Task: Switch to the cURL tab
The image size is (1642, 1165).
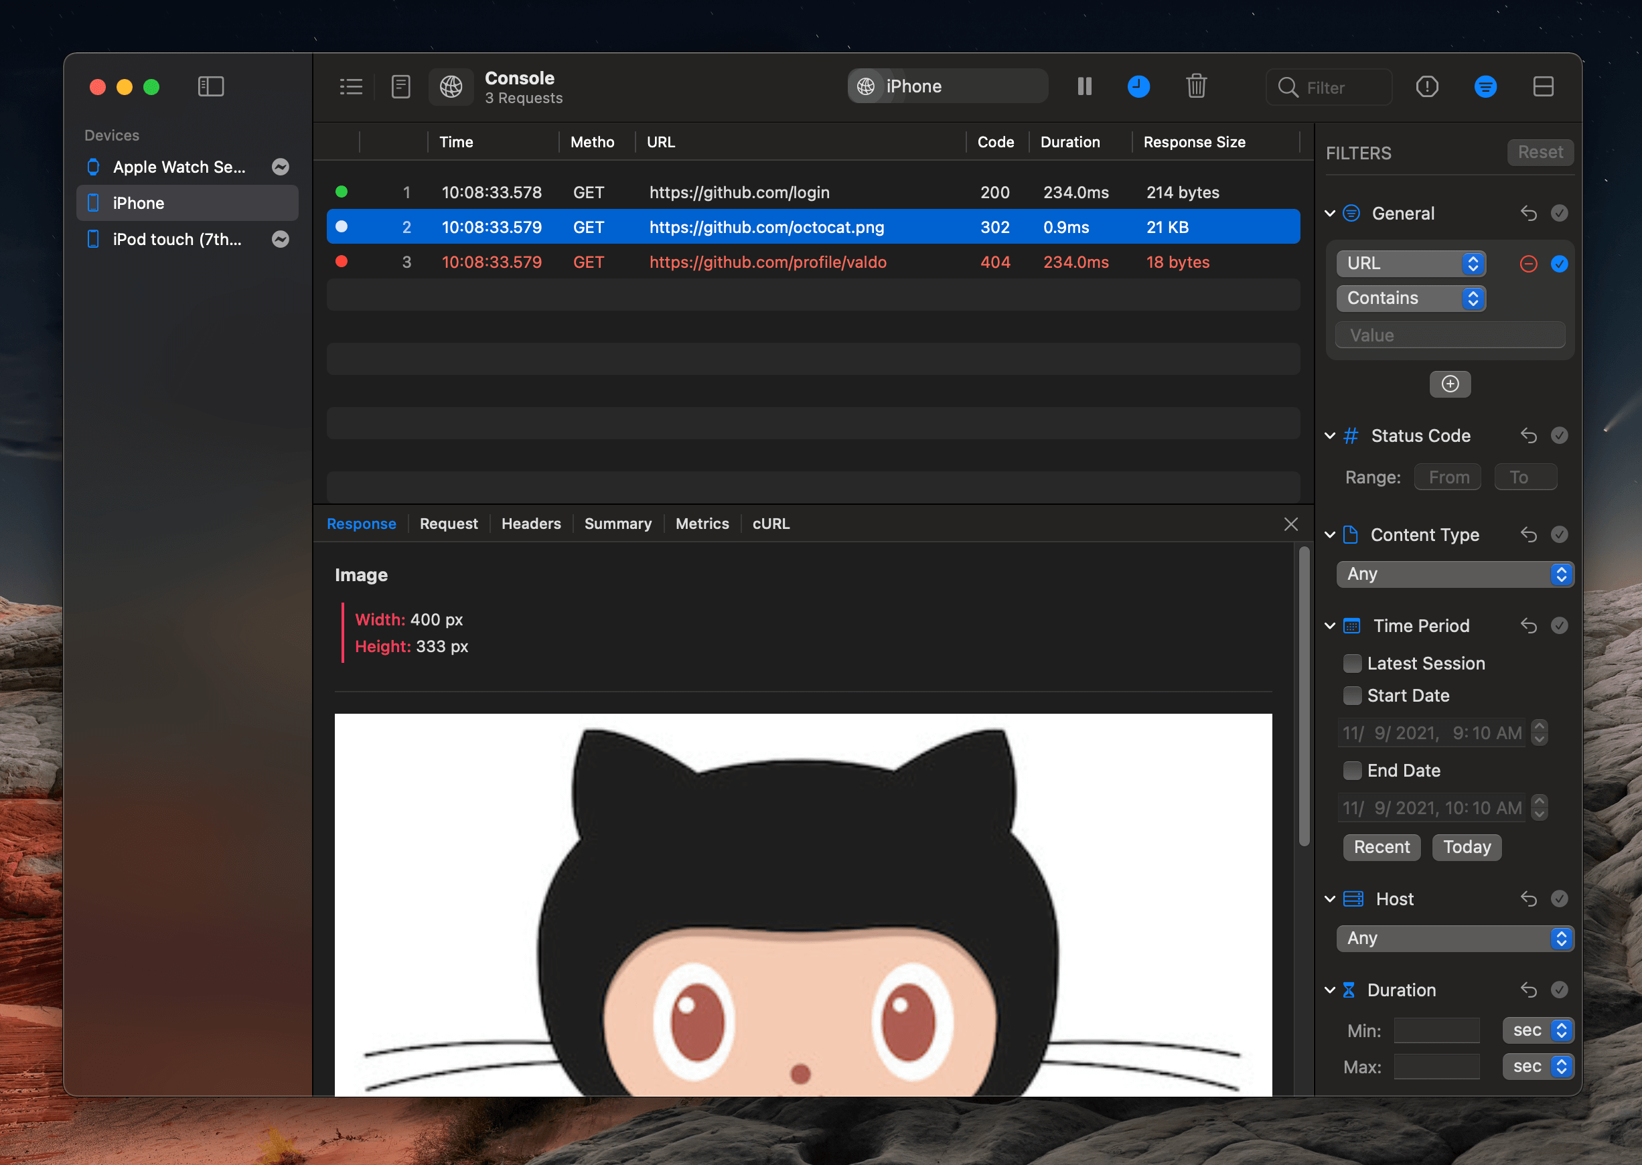Action: coord(771,524)
